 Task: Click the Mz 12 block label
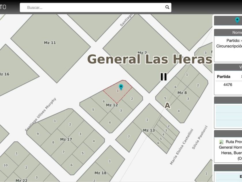112,105
